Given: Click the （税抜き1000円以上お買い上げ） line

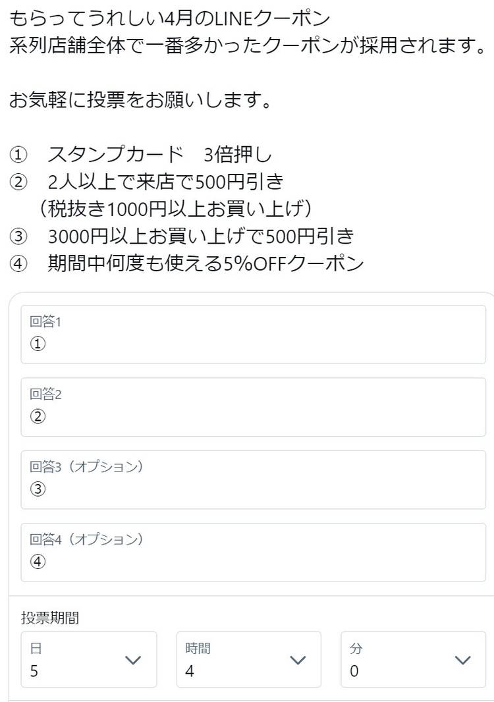Looking at the screenshot, I should tap(175, 209).
